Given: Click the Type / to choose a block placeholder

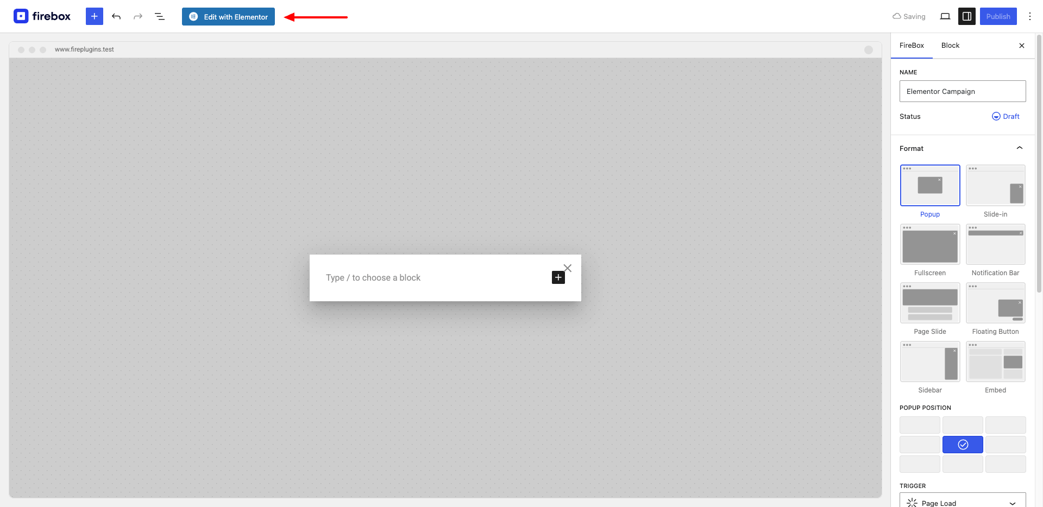Looking at the screenshot, I should tap(373, 277).
